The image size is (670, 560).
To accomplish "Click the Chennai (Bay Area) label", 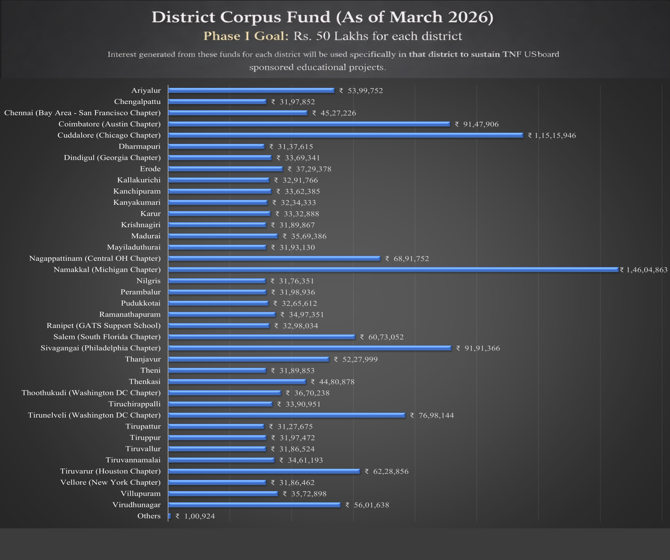I will click(82, 112).
